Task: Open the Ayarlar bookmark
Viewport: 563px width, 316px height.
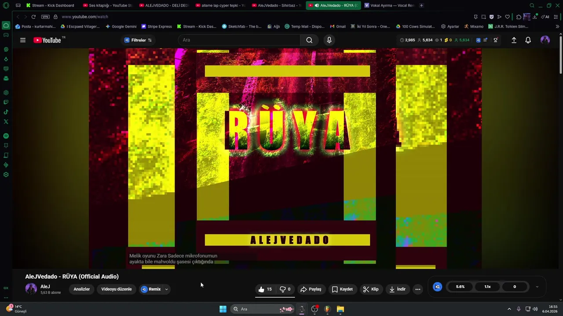Action: [x=450, y=26]
